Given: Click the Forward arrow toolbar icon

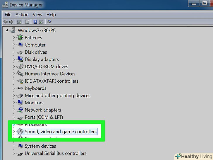Looking at the screenshot, I should click(11, 22).
